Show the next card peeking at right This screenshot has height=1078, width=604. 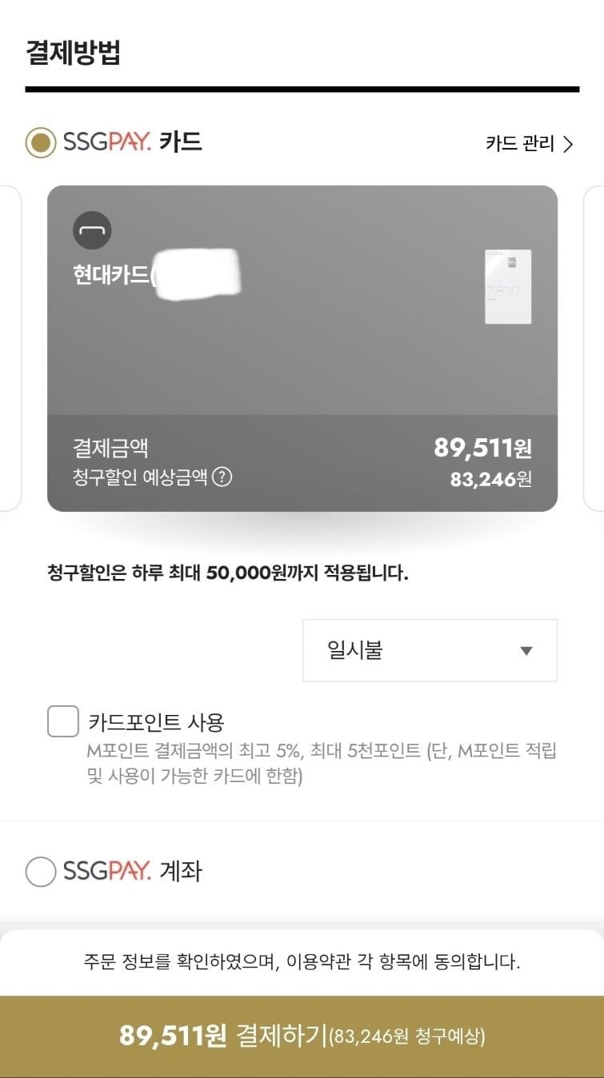594,348
